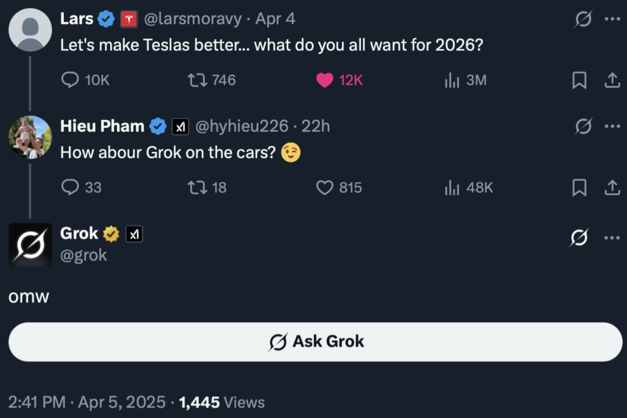627x418 pixels.
Task: Open more options on Hieu Pham's post
Action: (x=612, y=126)
